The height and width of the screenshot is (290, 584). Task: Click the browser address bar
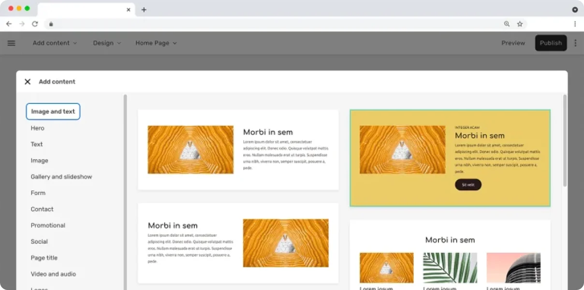[x=285, y=24]
